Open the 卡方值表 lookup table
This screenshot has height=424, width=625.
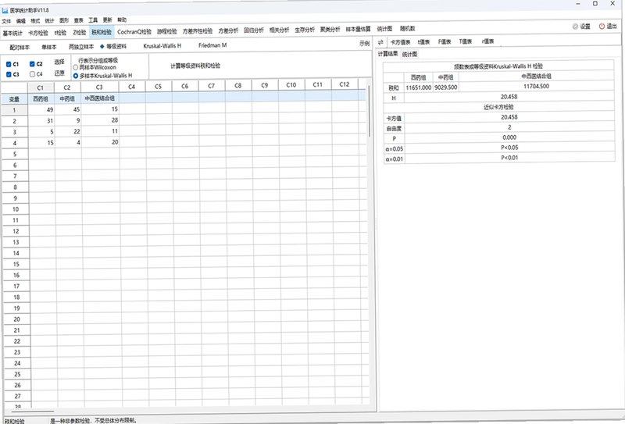tap(400, 42)
